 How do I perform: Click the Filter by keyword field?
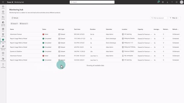(159, 18)
